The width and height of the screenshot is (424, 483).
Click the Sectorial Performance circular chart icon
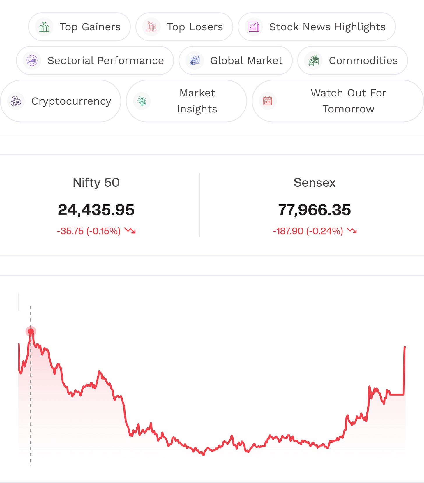(x=32, y=61)
